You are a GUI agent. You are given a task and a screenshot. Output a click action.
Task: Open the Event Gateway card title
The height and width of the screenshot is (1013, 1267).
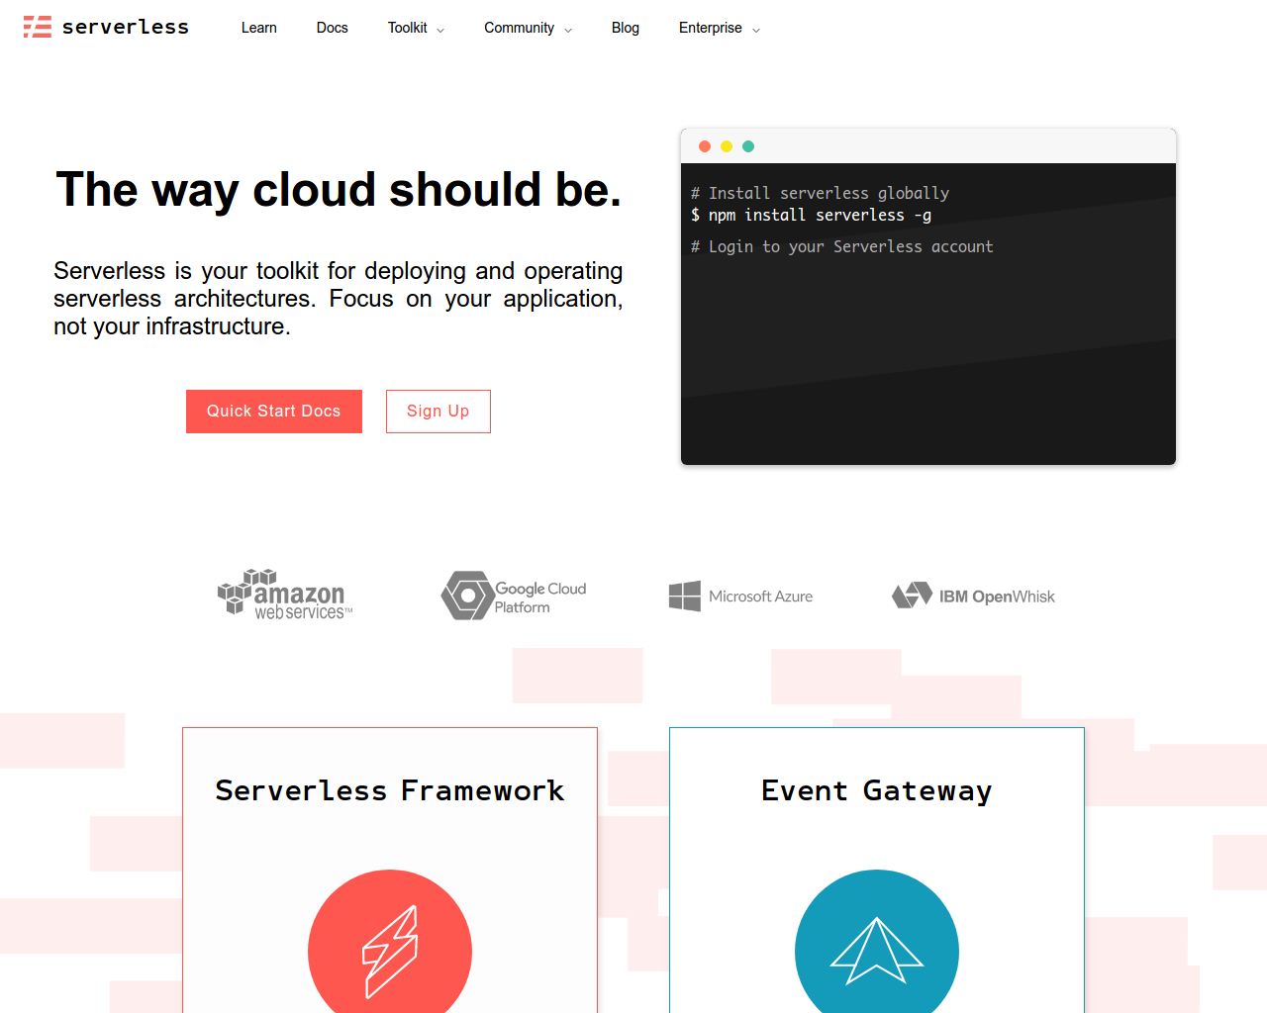click(877, 790)
